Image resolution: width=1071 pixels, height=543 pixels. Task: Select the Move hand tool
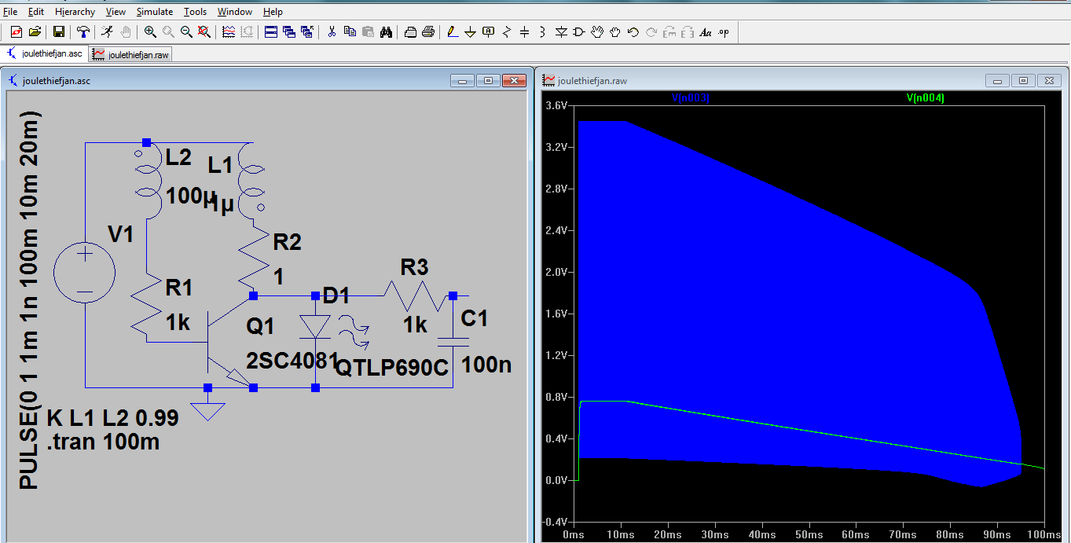pos(597,32)
